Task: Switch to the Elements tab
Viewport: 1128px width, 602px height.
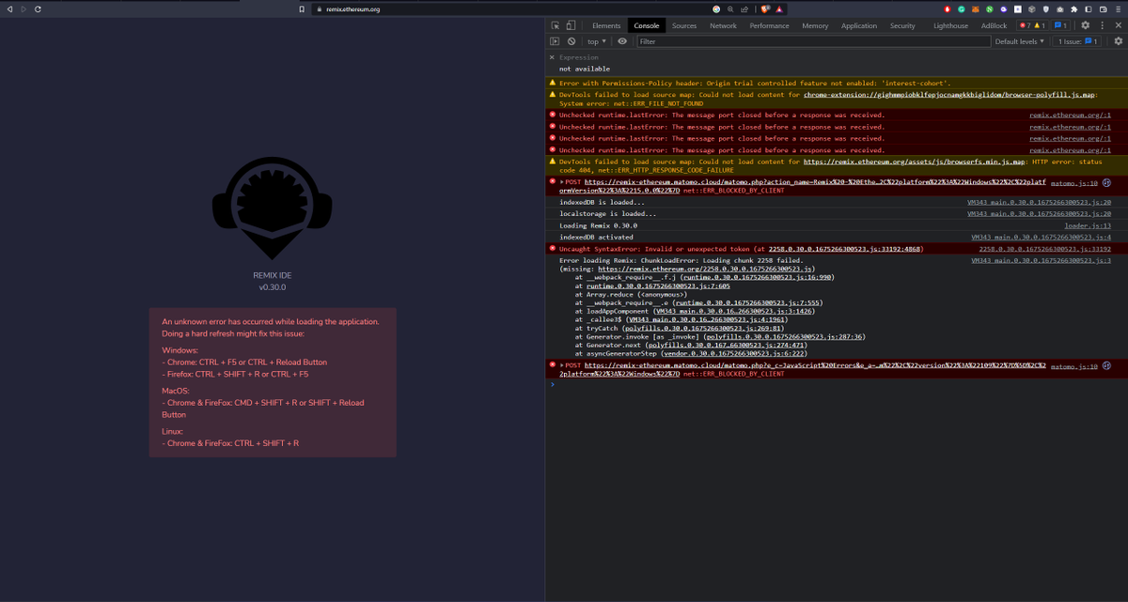Action: point(605,25)
